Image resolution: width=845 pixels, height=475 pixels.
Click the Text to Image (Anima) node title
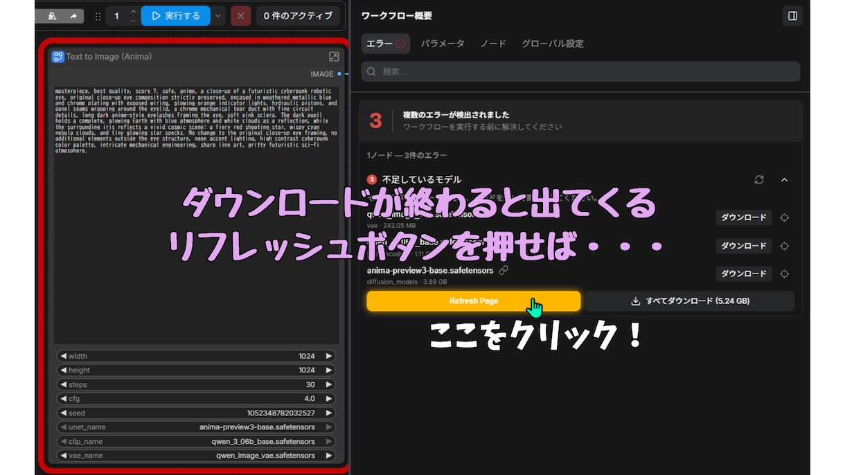coord(109,57)
